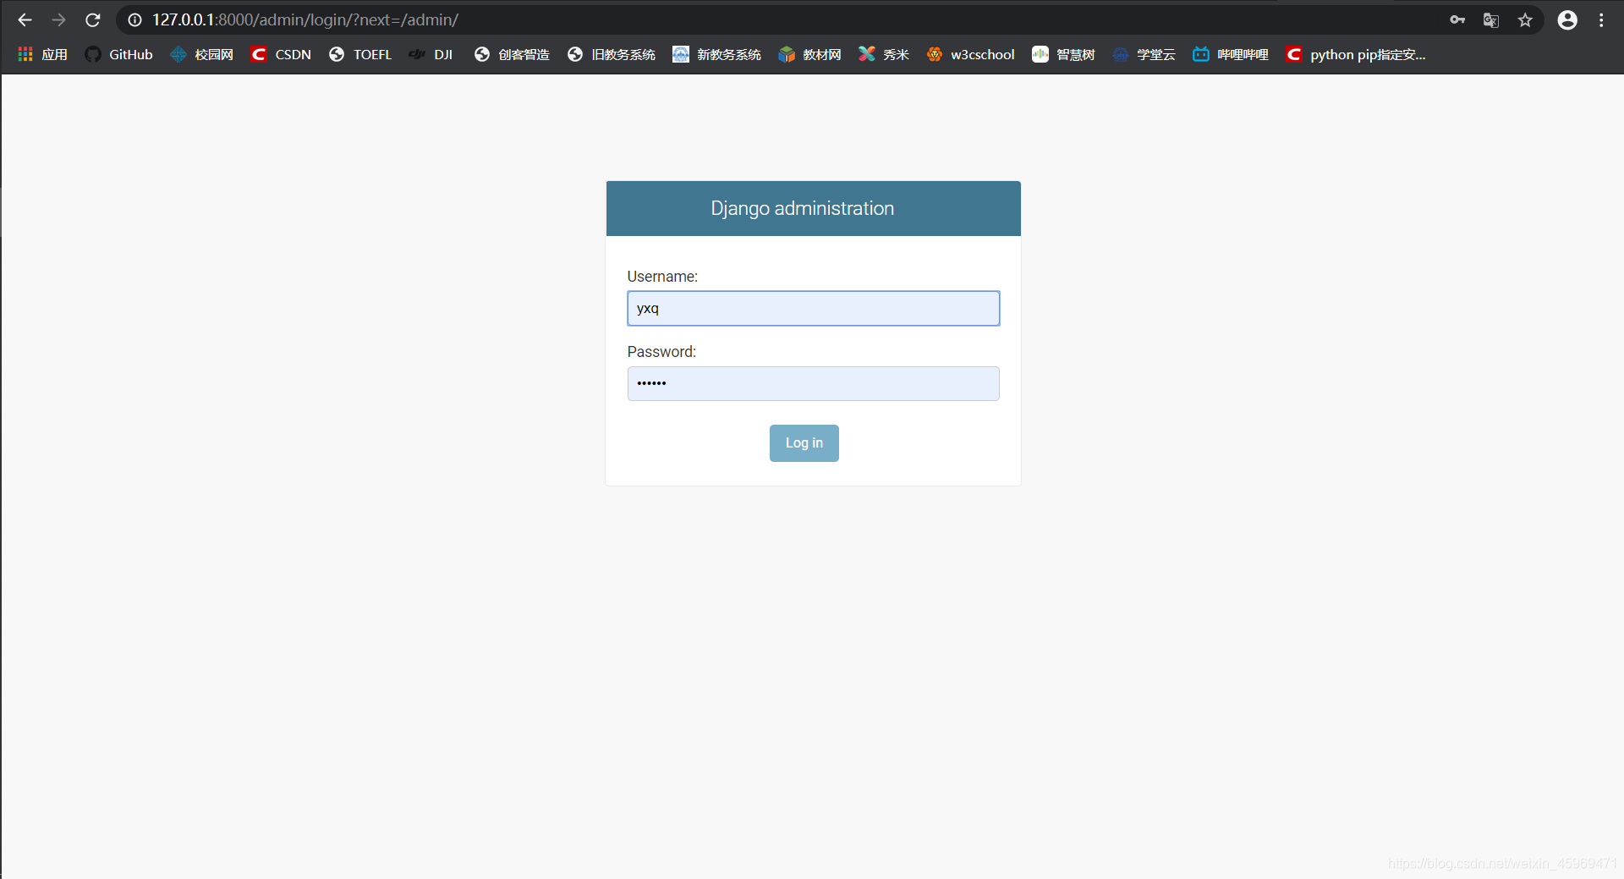1624x879 pixels.
Task: Open the 智慧树 bookmark
Action: coord(1063,54)
